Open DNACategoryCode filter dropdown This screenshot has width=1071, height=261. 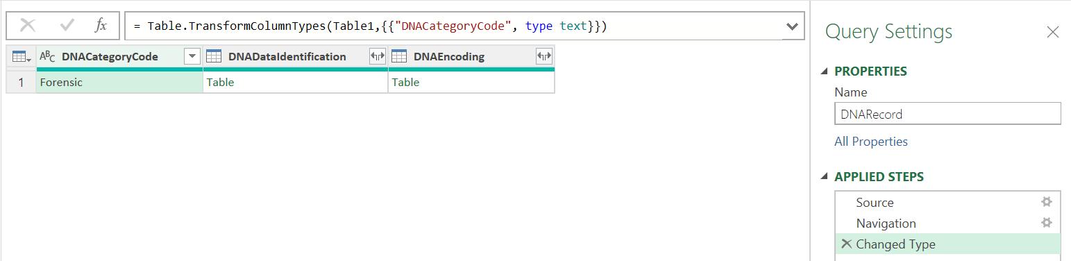click(192, 57)
